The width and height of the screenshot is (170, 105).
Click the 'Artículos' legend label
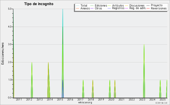pyautogui.click(x=118, y=5)
